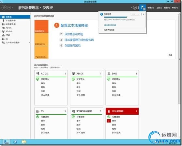Open Server Manager from the taskbar
The width and height of the screenshot is (182, 146).
pyautogui.click(x=7, y=142)
